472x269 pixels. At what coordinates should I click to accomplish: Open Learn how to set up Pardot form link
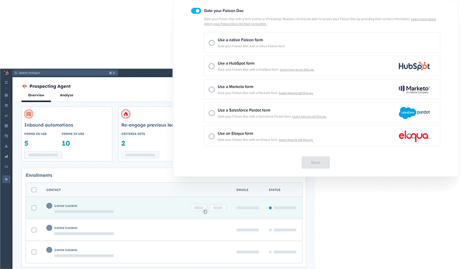tap(309, 117)
